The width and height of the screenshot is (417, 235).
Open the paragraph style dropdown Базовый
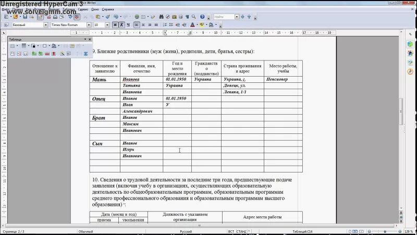[x=45, y=24]
